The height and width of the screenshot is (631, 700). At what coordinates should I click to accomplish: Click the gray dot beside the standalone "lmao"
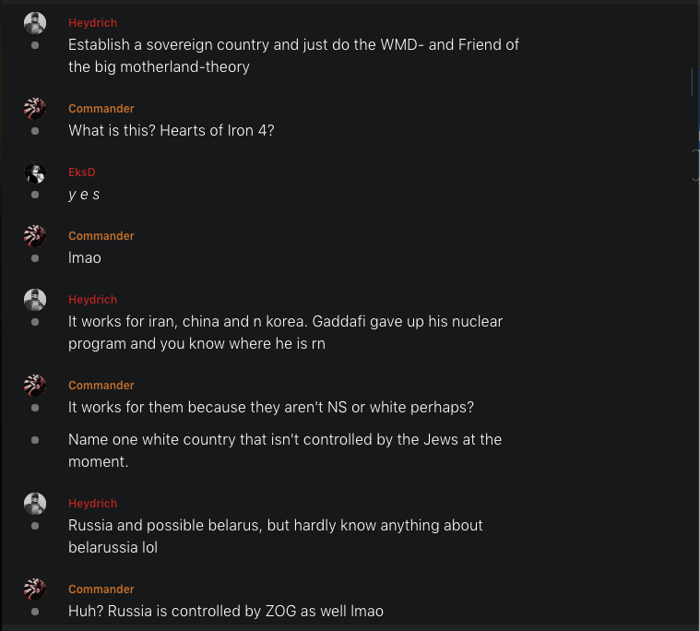coord(35,258)
